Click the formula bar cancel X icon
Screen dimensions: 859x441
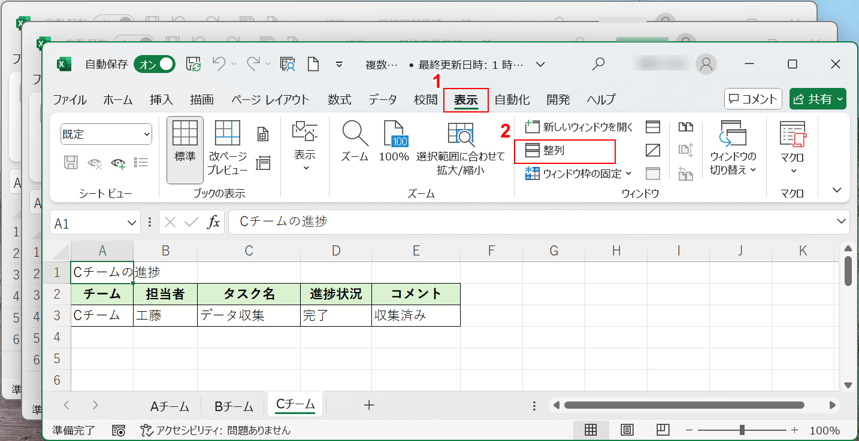pyautogui.click(x=170, y=223)
